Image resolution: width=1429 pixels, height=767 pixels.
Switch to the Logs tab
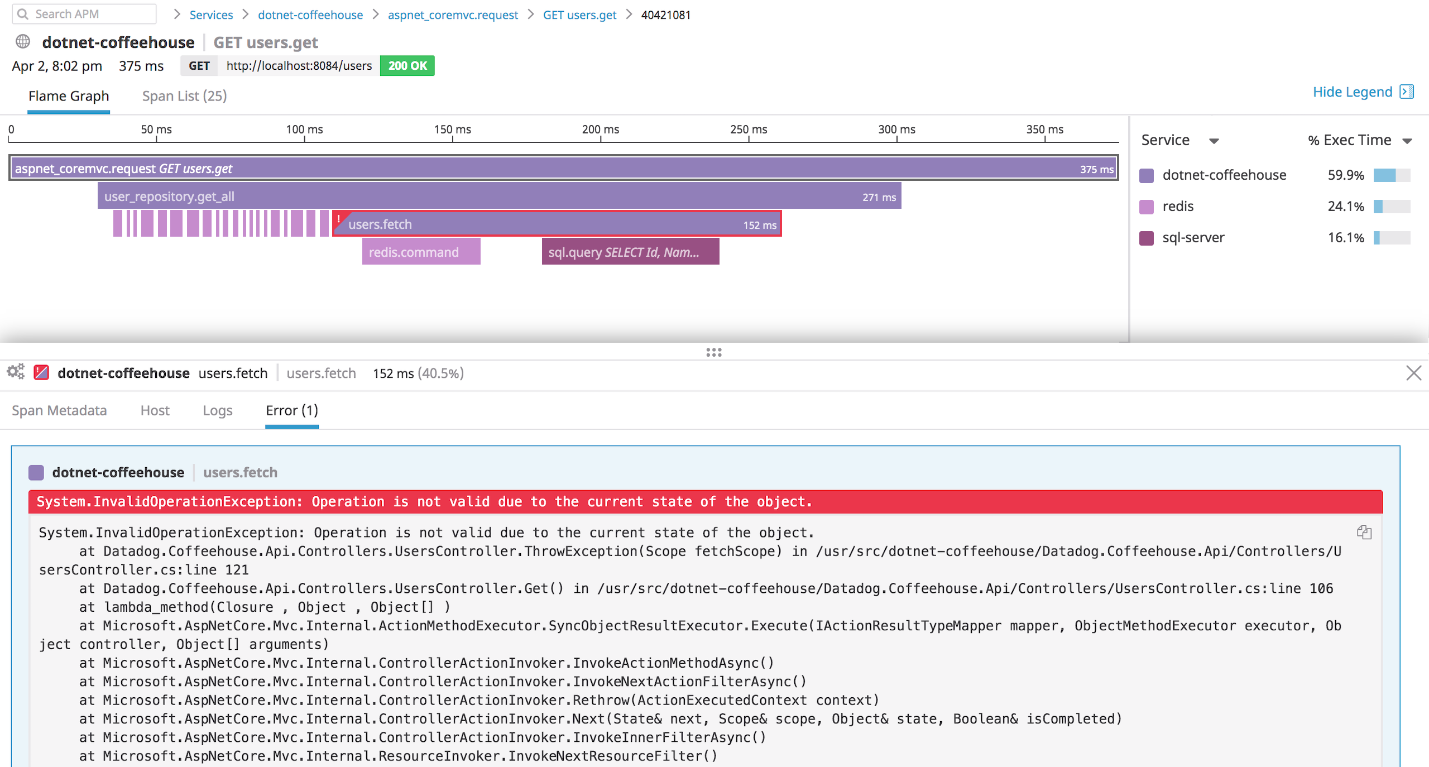click(217, 410)
